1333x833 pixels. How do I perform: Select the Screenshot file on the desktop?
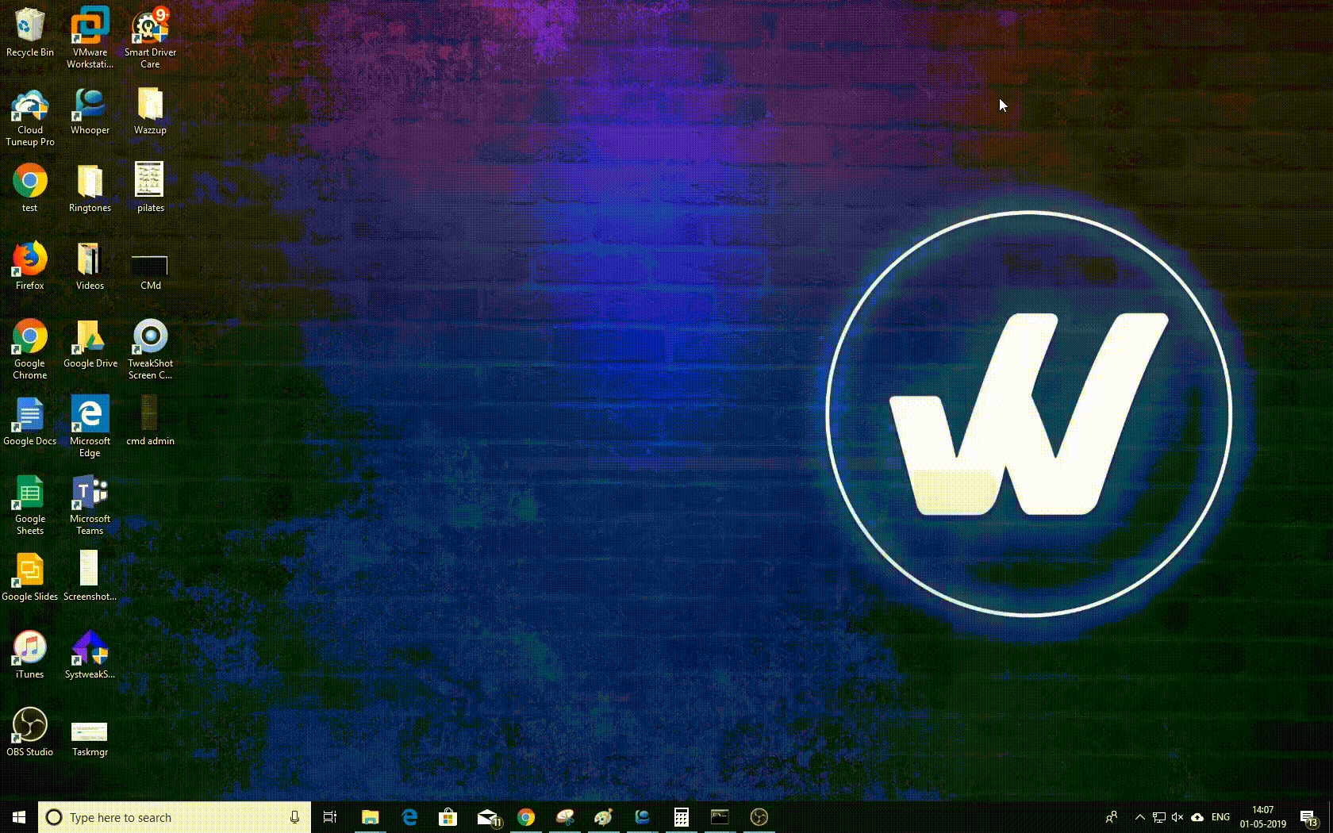coord(90,577)
